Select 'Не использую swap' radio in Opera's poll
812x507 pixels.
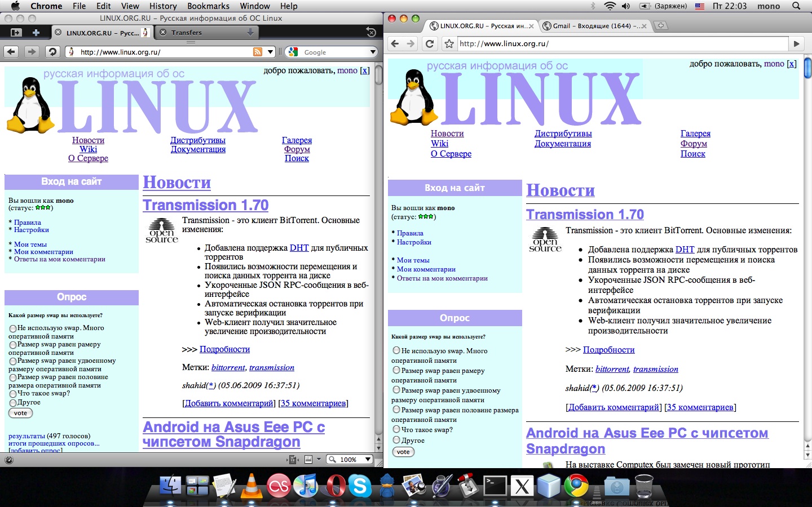tap(12, 328)
